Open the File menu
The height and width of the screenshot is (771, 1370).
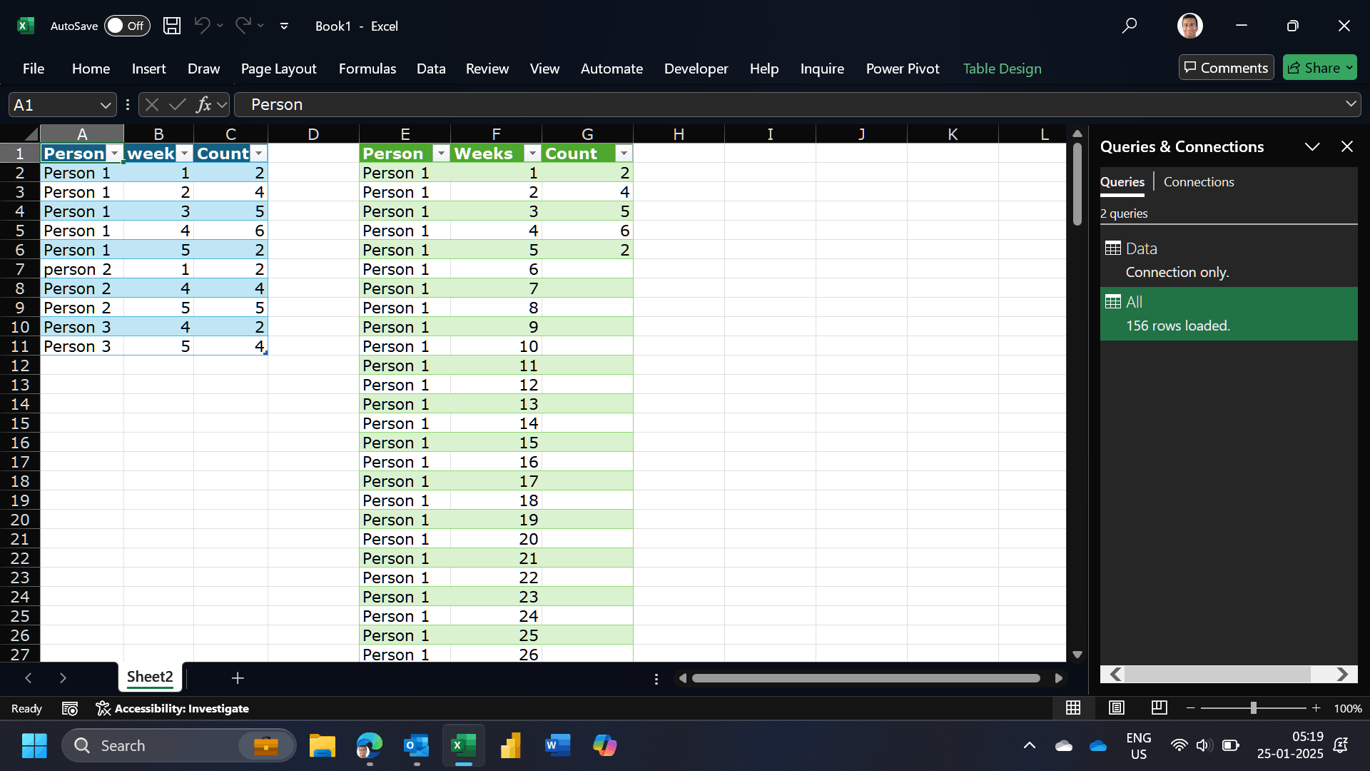34,69
